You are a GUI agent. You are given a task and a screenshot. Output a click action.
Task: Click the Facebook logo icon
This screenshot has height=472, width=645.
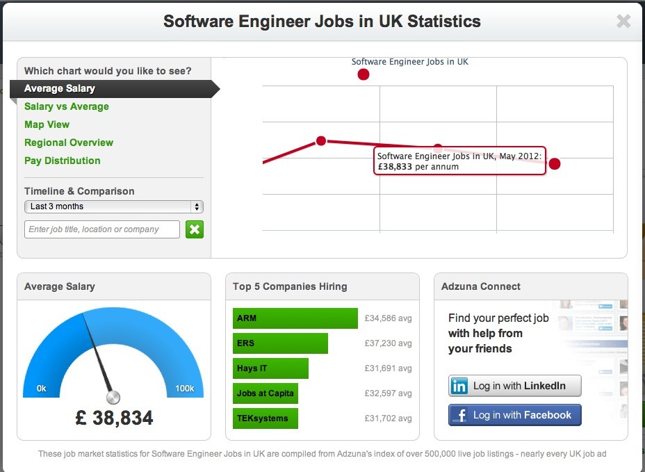[460, 415]
